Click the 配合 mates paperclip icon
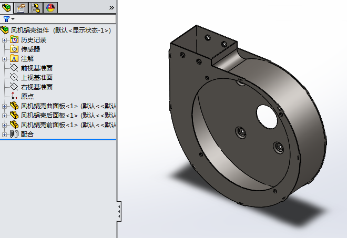 14,134
